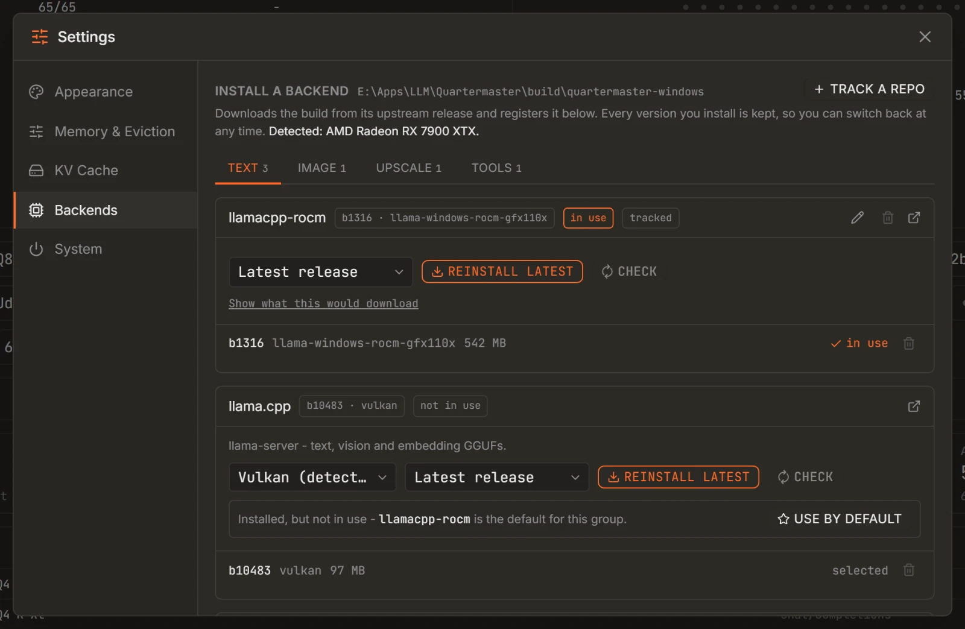
Task: Select the Backends sidebar item
Action: (106, 210)
